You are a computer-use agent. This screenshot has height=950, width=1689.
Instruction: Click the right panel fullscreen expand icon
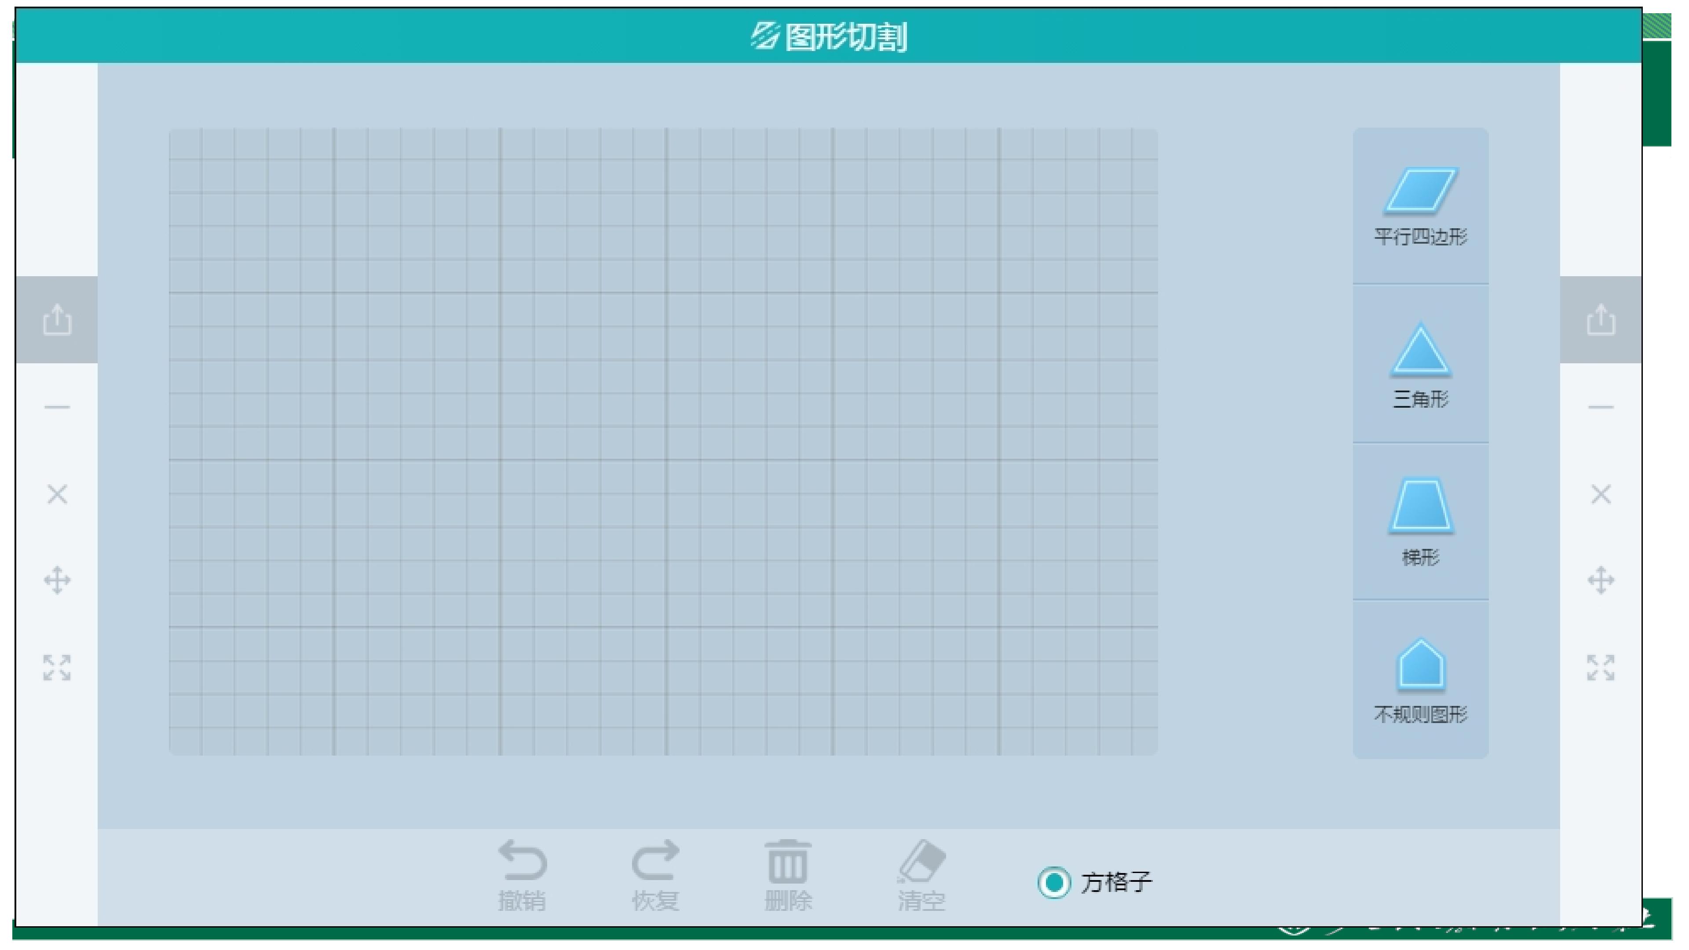coord(1601,668)
